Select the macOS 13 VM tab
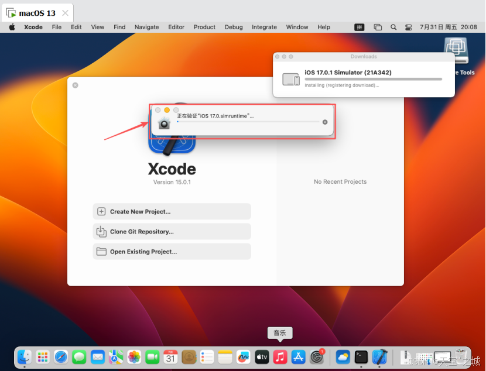 (x=37, y=13)
